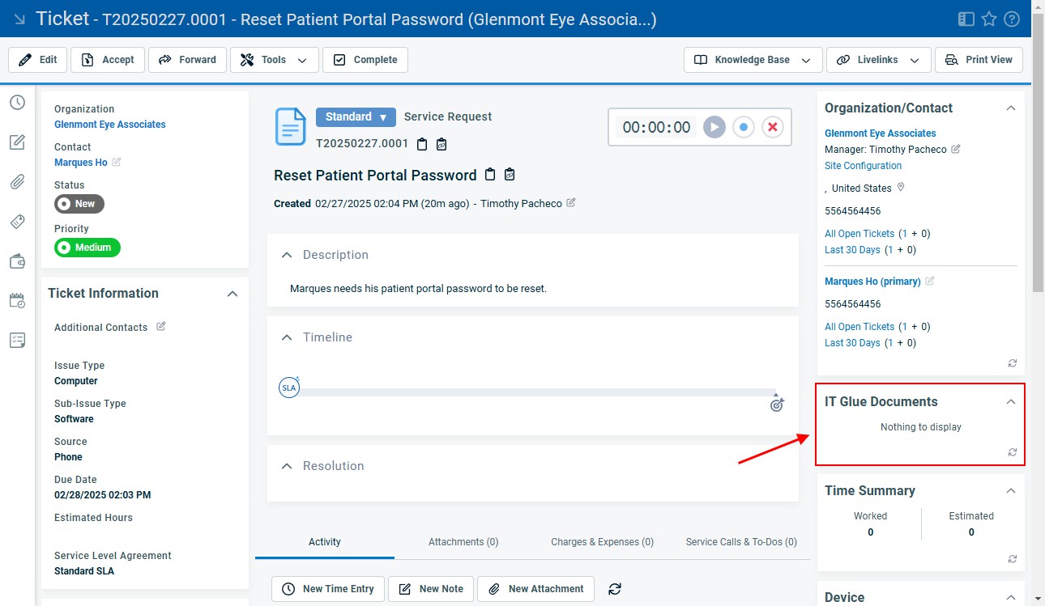Refresh the activity feed icon next to New Attachment

616,589
